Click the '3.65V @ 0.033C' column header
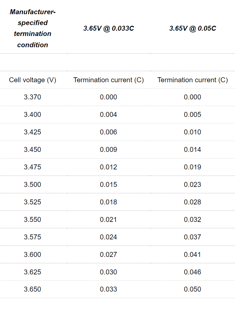 tap(108, 28)
